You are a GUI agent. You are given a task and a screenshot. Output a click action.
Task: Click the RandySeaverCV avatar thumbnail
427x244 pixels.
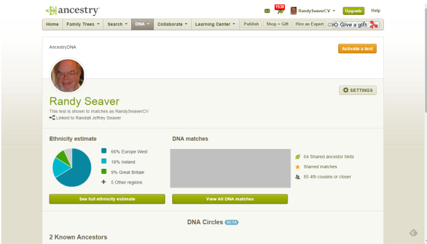[x=293, y=11]
